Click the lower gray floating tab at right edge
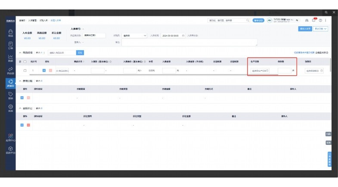The height and width of the screenshot is (187, 338). (x=328, y=143)
